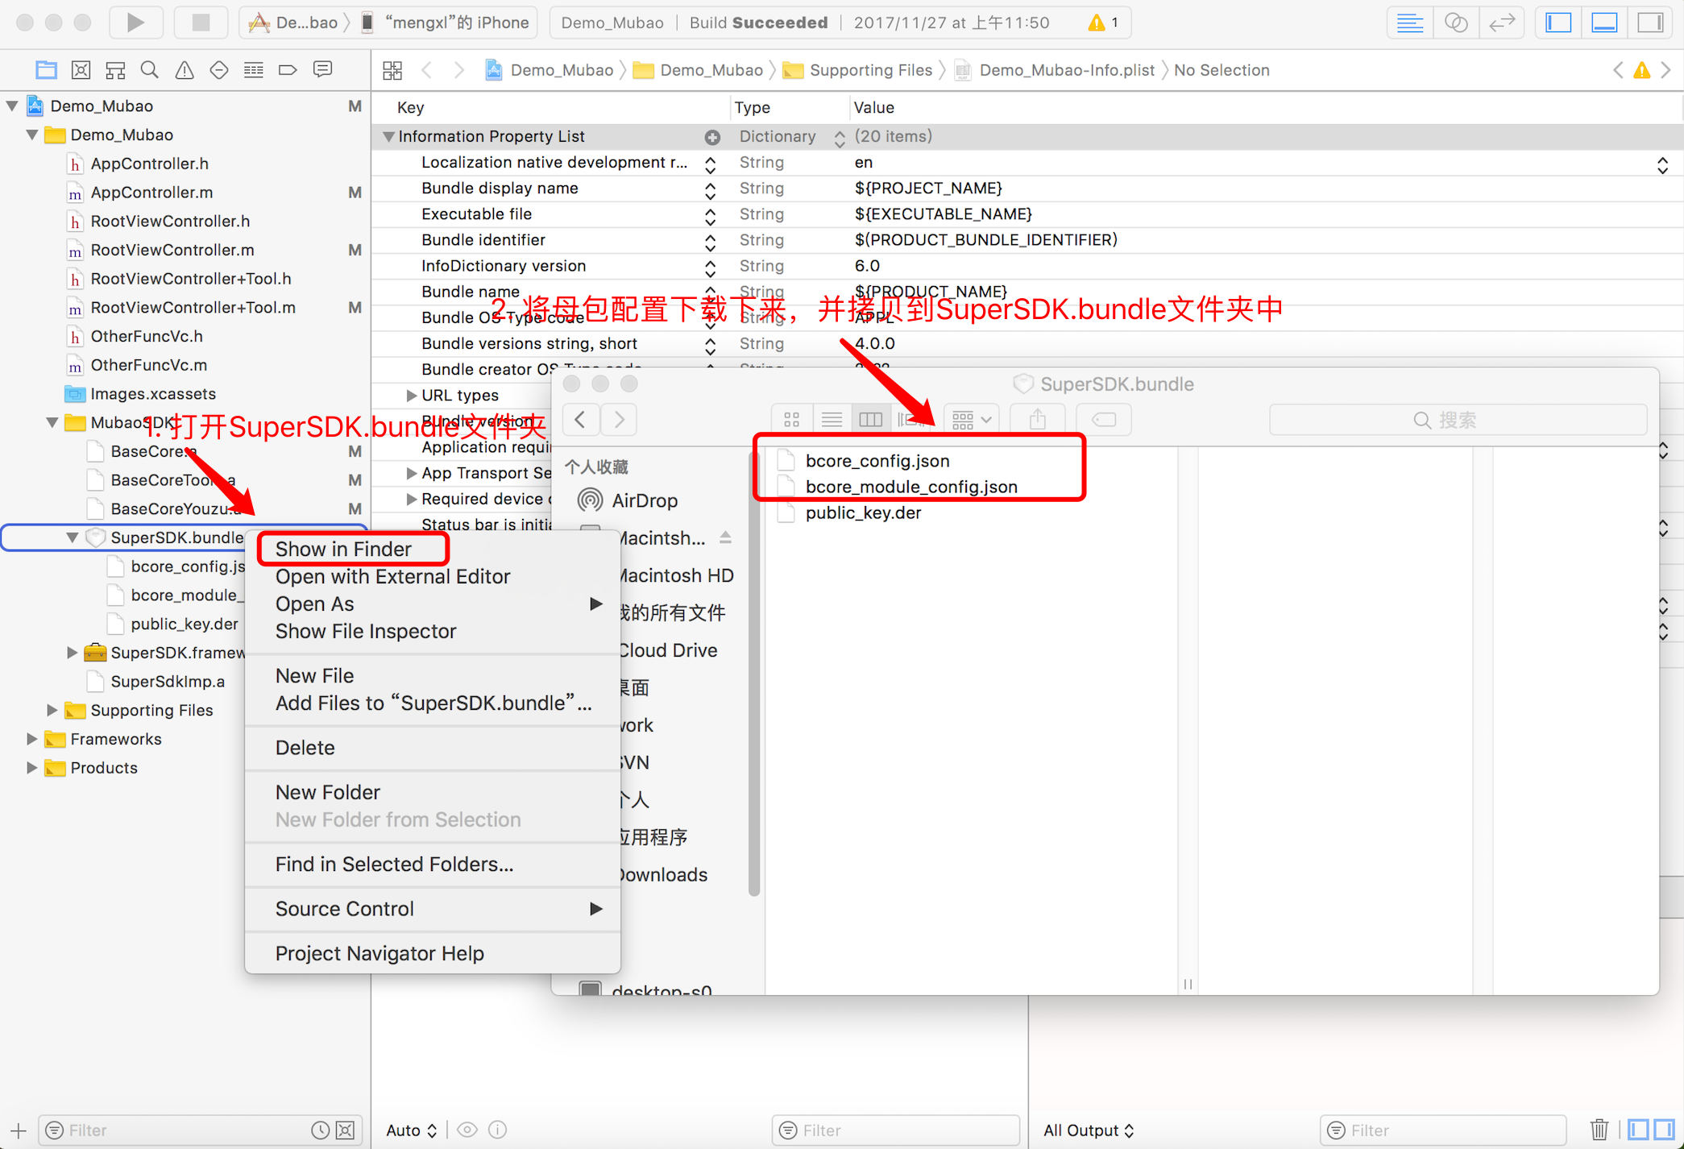Screen dimensions: 1684x1149
Task: Toggle the Navigator panel visibility
Action: tap(1558, 23)
